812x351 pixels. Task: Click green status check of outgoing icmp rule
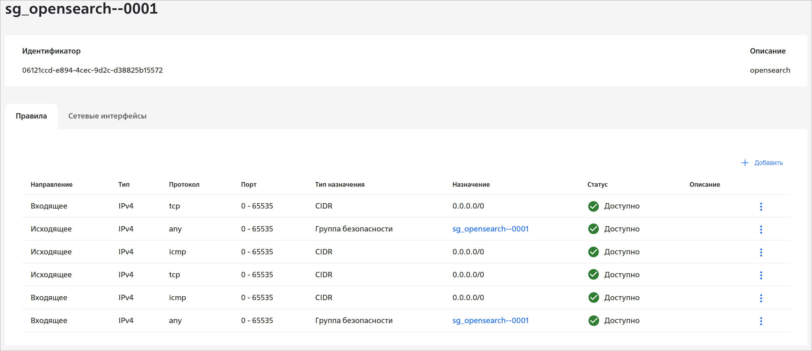[593, 252]
